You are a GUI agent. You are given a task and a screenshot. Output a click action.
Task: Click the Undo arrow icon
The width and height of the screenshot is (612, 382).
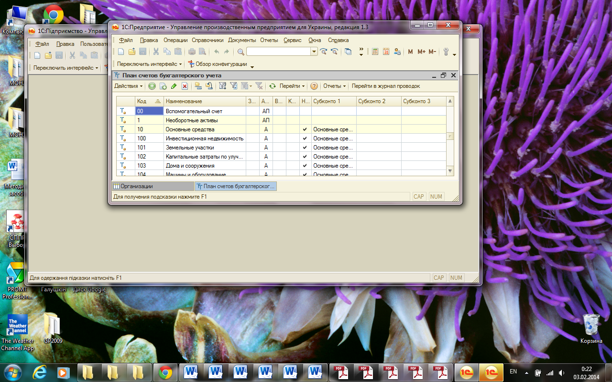[x=216, y=52]
